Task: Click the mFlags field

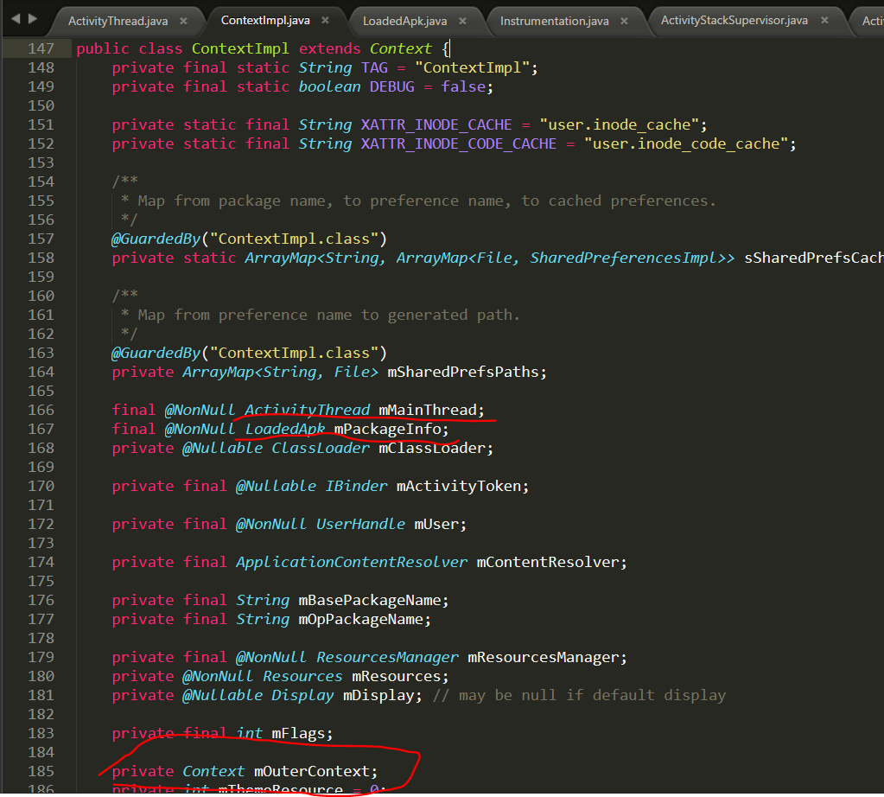Action: click(x=298, y=733)
